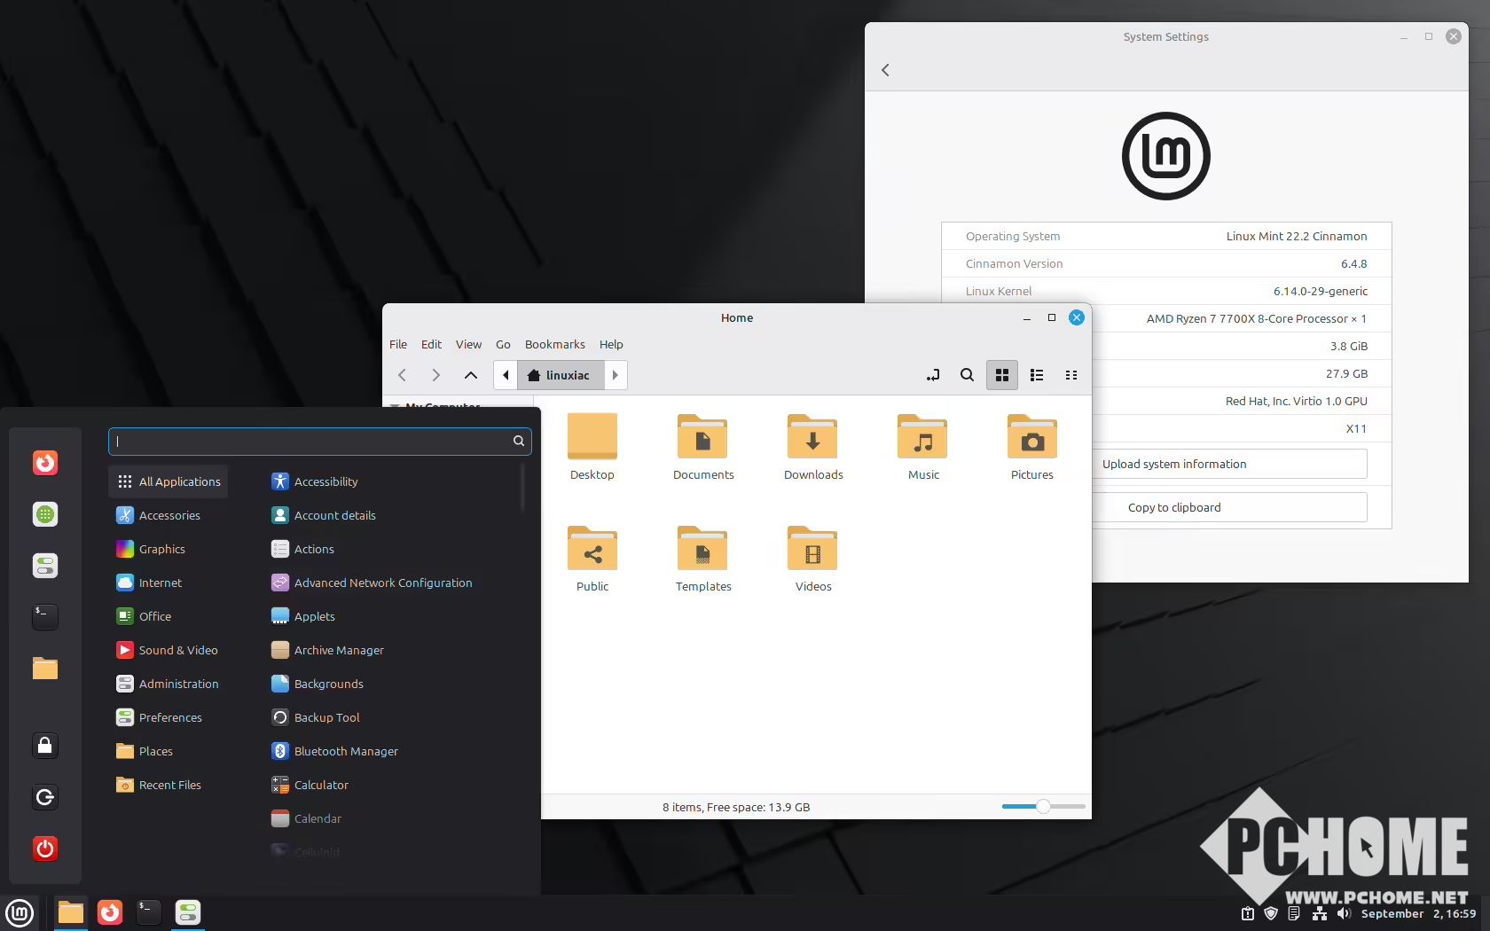Select the Preferences category in menu
Image resolution: width=1490 pixels, height=931 pixels.
coord(169,717)
